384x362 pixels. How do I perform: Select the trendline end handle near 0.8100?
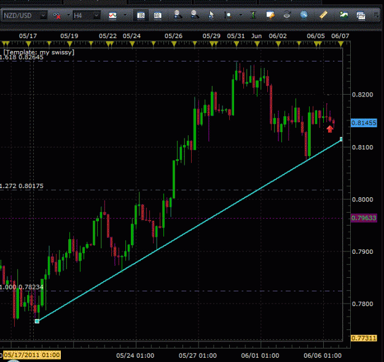[341, 140]
